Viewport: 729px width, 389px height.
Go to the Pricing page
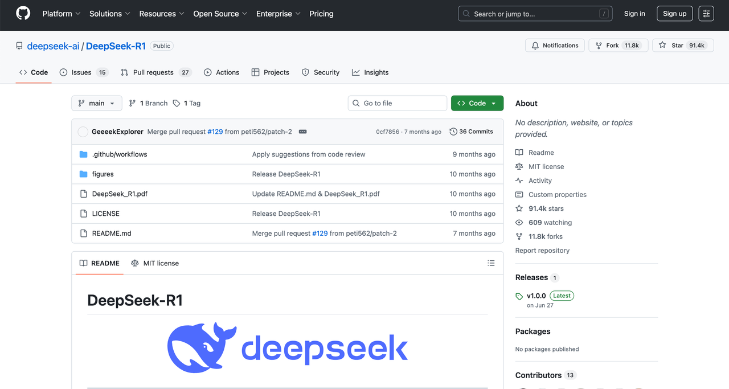[321, 14]
